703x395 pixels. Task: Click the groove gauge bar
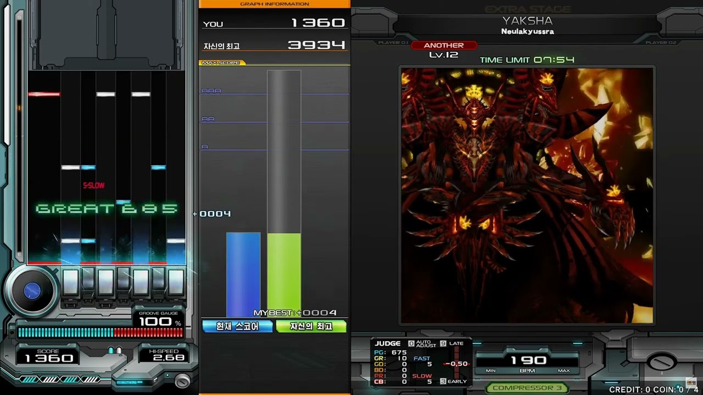[101, 332]
